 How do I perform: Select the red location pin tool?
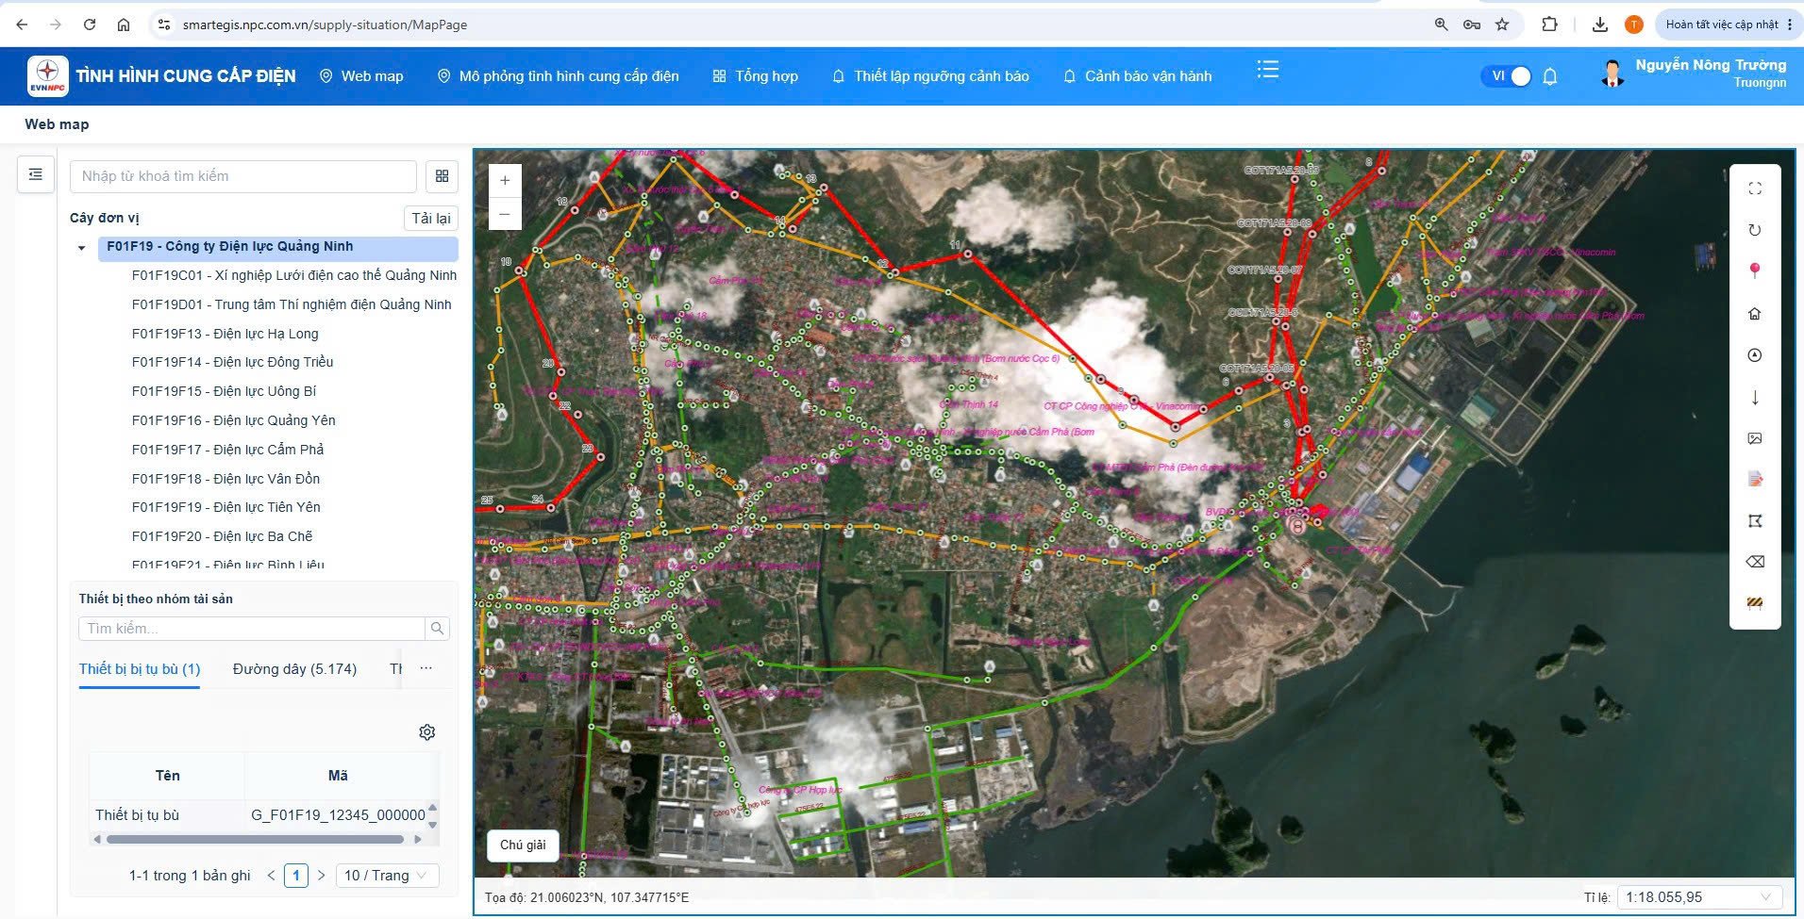click(1755, 271)
